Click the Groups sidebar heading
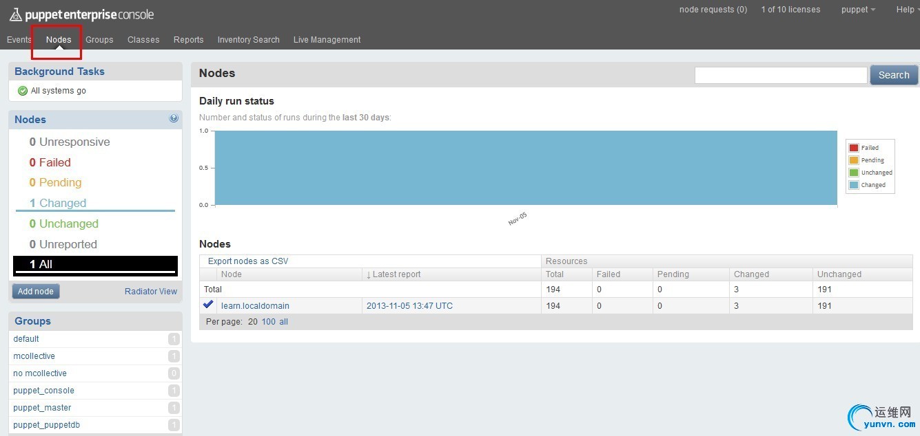 [32, 321]
